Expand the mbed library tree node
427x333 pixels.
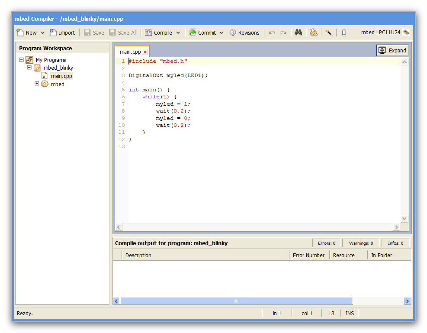tap(37, 84)
